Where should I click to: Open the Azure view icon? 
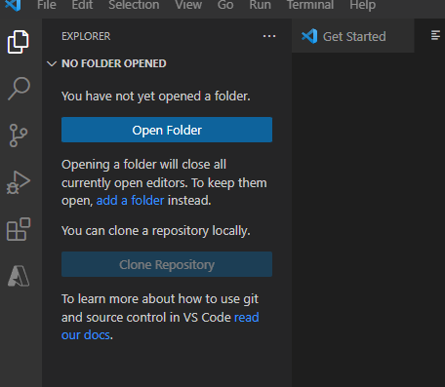pos(19,276)
